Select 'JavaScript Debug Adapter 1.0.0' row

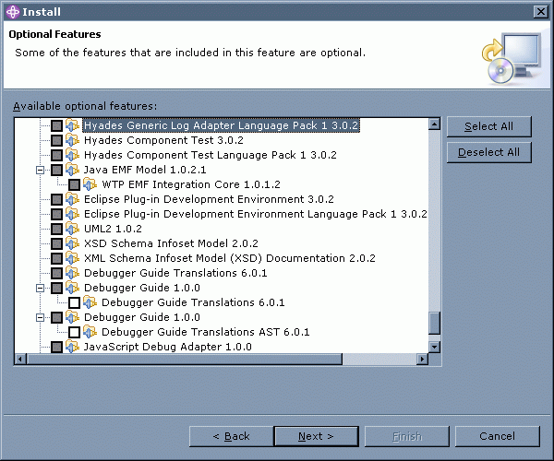pos(167,347)
